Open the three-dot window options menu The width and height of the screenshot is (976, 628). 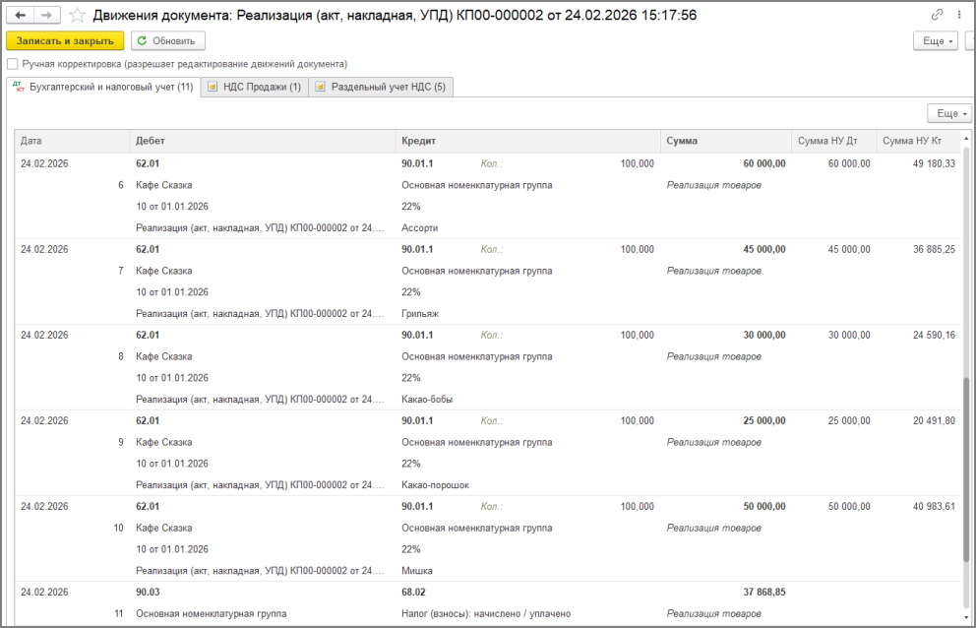956,16
